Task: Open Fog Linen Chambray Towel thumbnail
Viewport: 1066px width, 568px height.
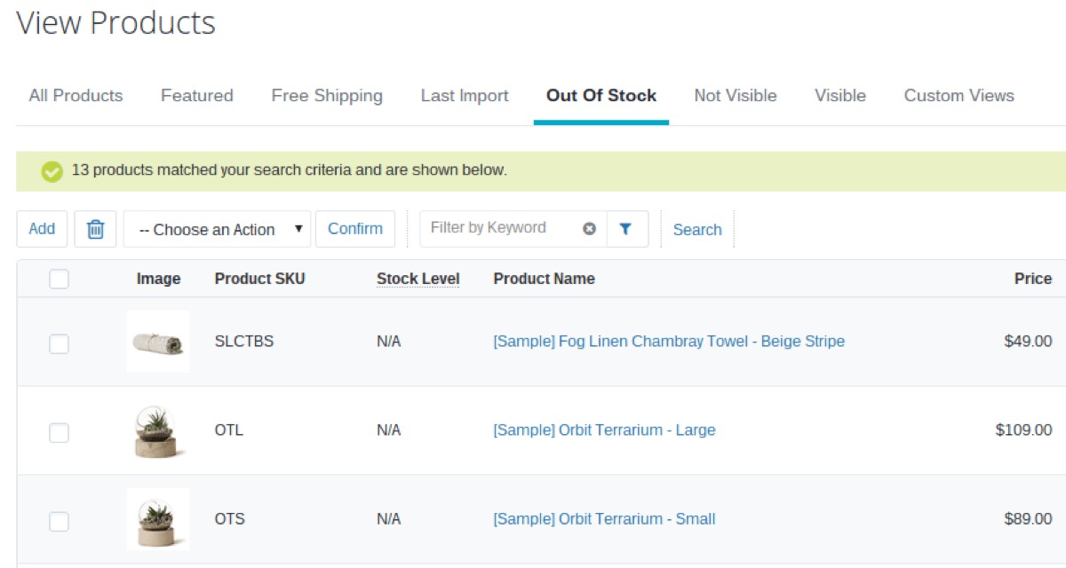Action: (x=158, y=342)
